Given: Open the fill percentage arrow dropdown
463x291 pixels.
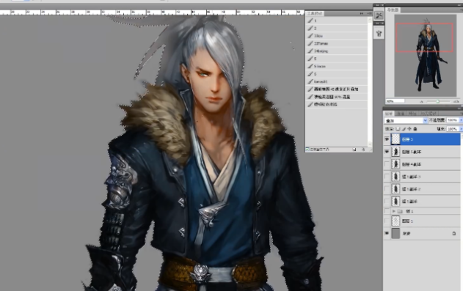Looking at the screenshot, I should pos(461,129).
